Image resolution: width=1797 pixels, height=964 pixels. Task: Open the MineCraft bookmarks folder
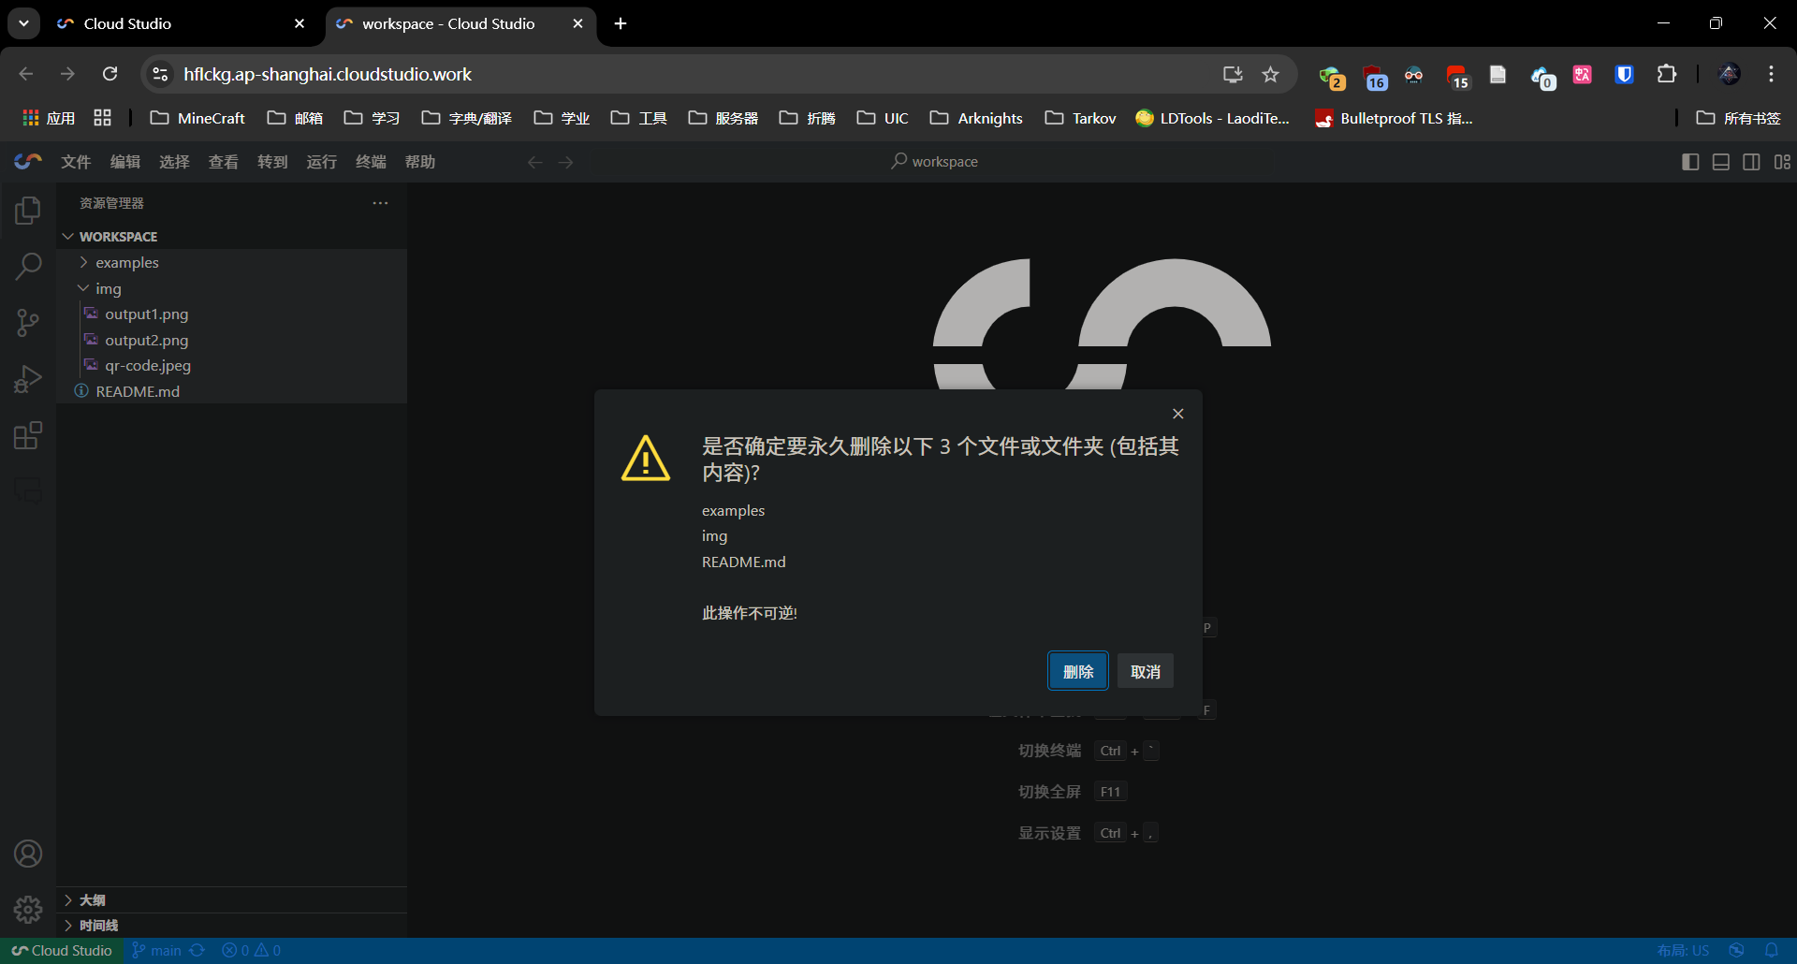pyautogui.click(x=197, y=118)
